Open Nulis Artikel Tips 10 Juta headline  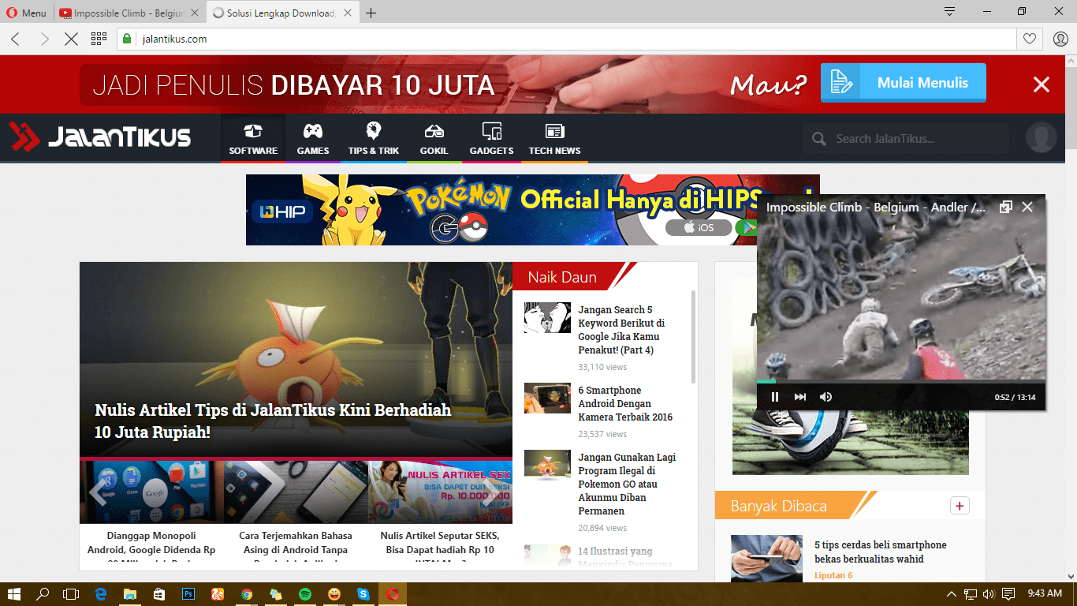(x=273, y=421)
